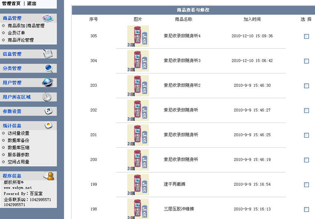Check the box for item 305
The height and width of the screenshot is (219, 315).
(x=307, y=36)
